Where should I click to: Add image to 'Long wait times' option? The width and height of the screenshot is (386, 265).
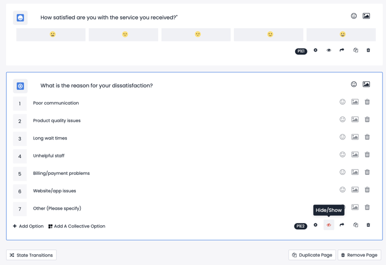(355, 137)
